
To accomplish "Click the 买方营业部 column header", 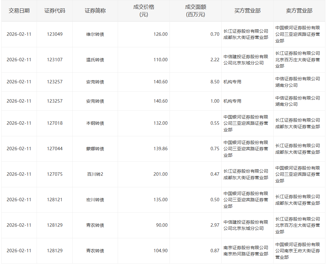I will click(247, 11).
